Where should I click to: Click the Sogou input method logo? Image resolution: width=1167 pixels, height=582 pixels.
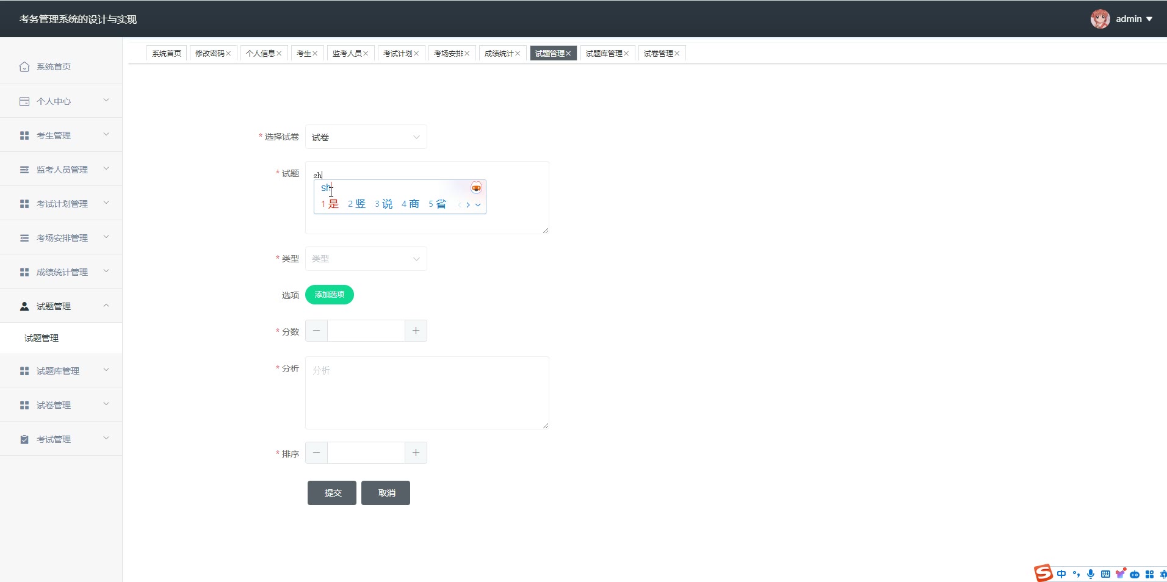point(1043,573)
